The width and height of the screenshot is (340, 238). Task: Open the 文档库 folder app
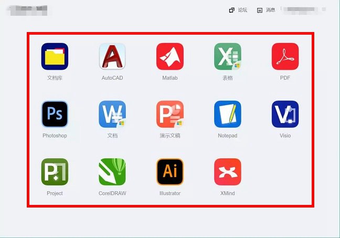tap(55, 56)
